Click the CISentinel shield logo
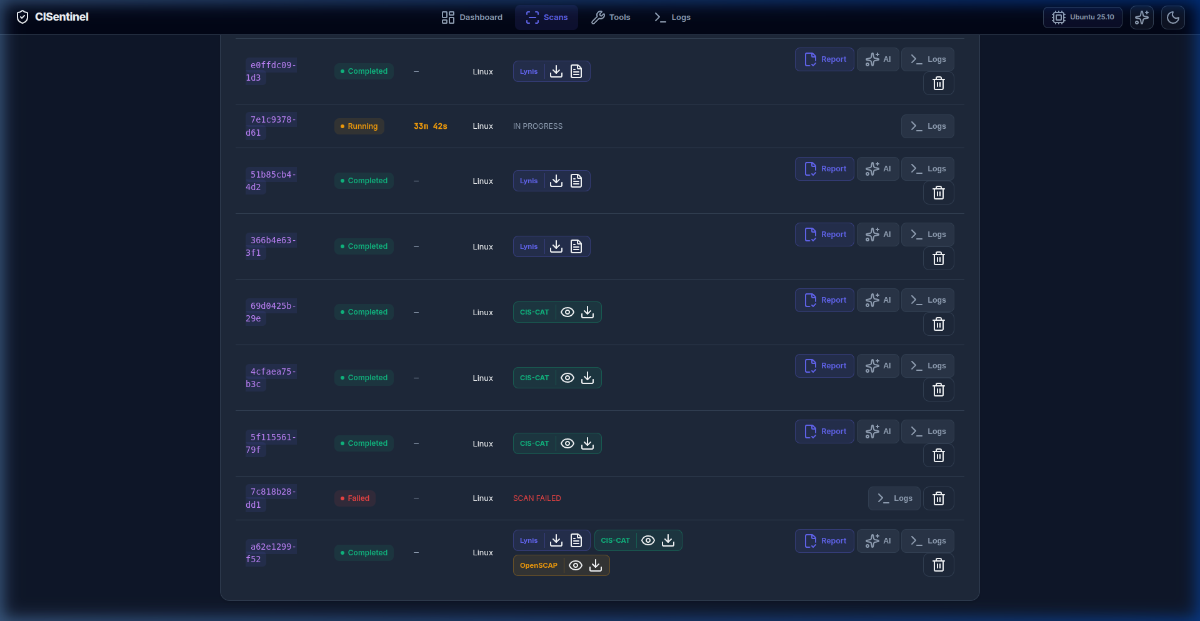Viewport: 1200px width, 621px height. tap(22, 17)
